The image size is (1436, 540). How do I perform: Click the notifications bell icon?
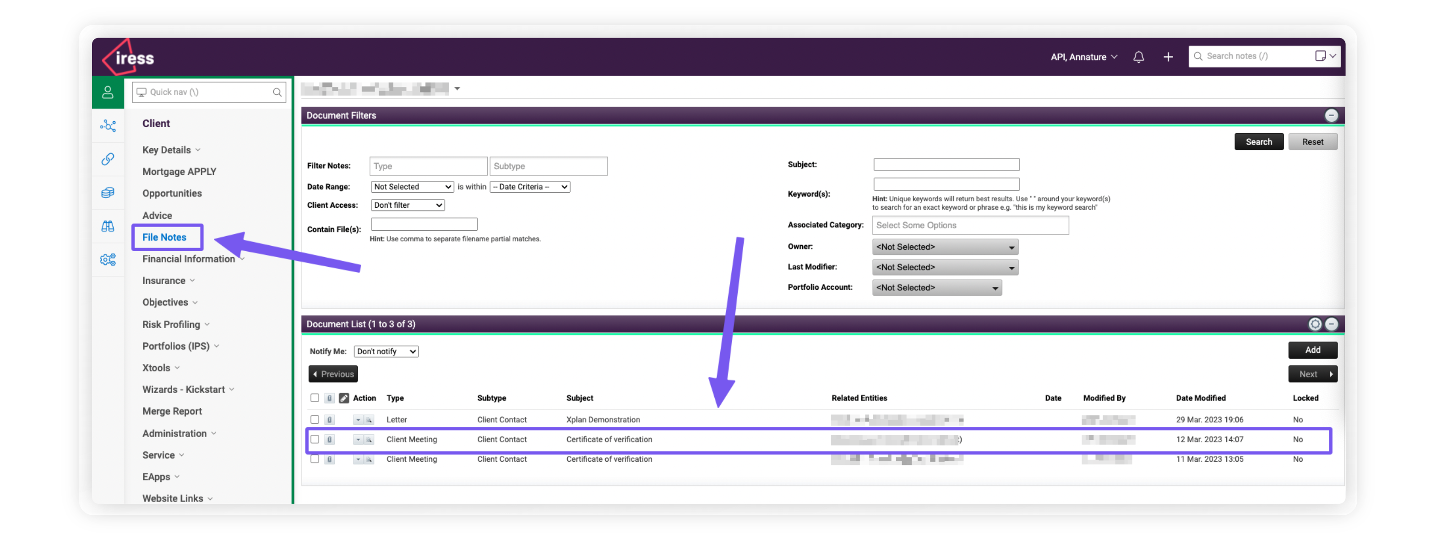[x=1138, y=57]
